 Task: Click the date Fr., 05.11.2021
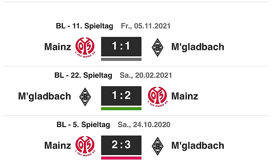point(146,26)
